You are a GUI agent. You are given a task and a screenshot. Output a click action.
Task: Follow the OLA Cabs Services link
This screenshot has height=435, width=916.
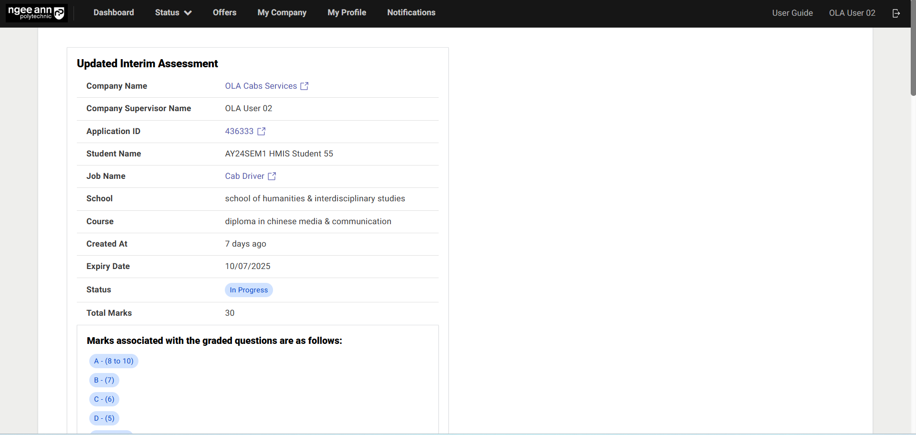pos(261,86)
